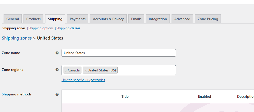
Task: Open the General settings tab
Action: [13, 19]
